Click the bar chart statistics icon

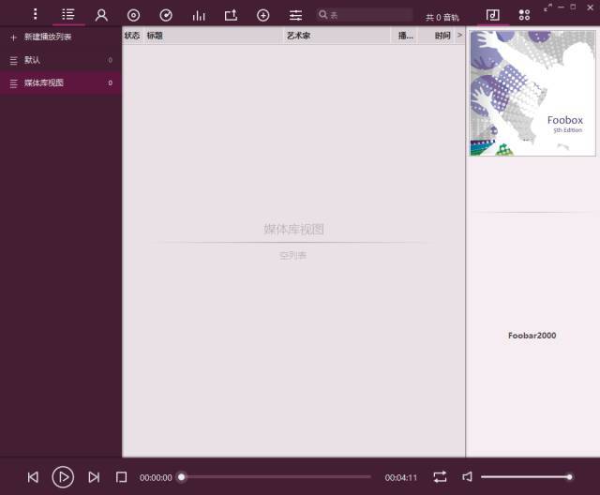pos(198,15)
